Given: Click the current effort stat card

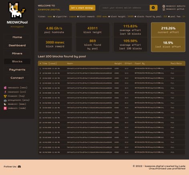Looking at the screenshot, I should [x=168, y=30].
